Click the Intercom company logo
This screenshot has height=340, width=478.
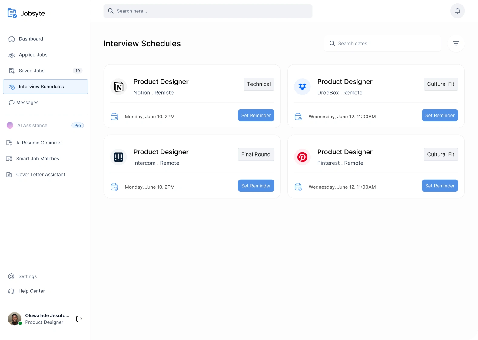click(118, 157)
